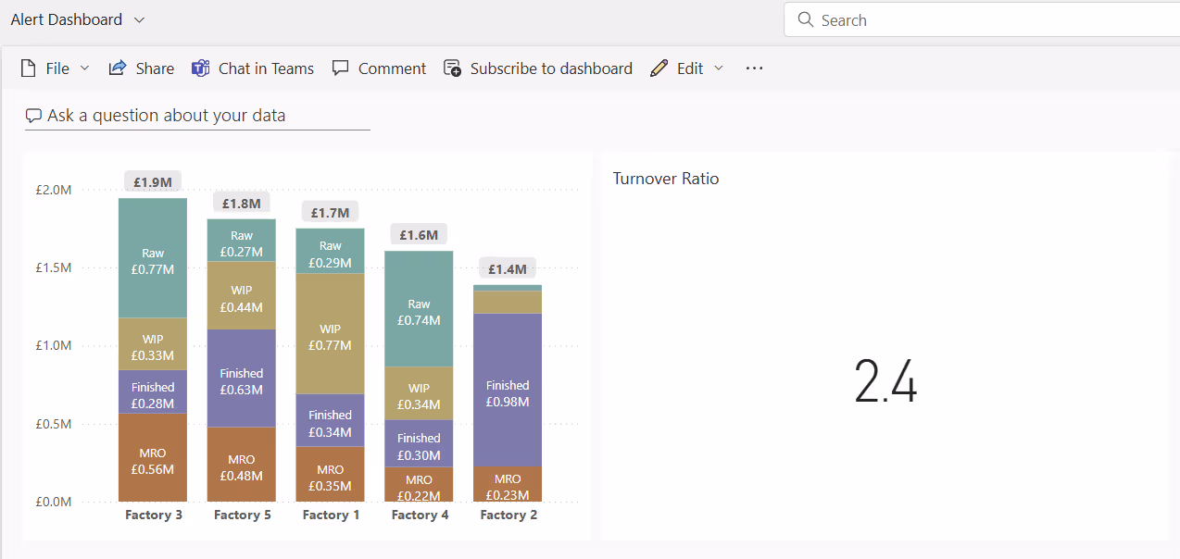
Task: Expand the Edit menu chevron
Action: pos(719,68)
